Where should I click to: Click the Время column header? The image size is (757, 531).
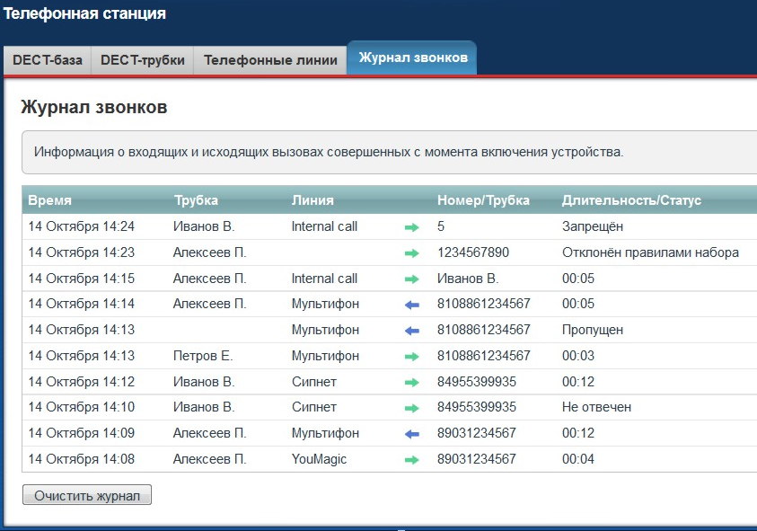(x=49, y=200)
